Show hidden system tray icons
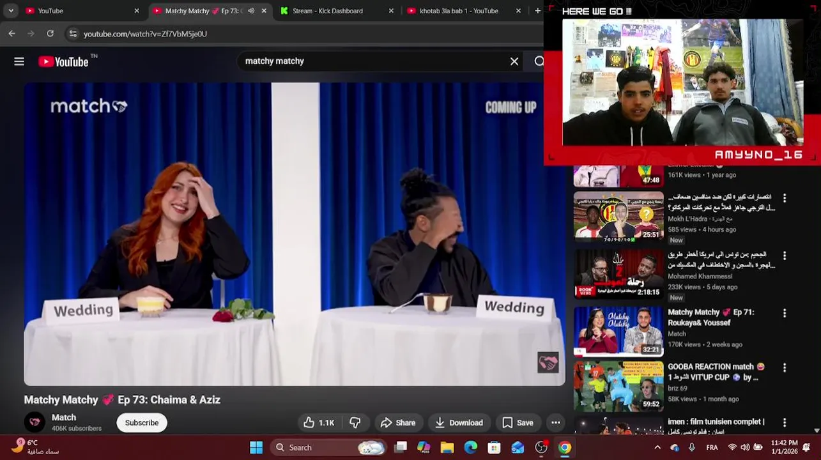The image size is (821, 460). tap(657, 448)
